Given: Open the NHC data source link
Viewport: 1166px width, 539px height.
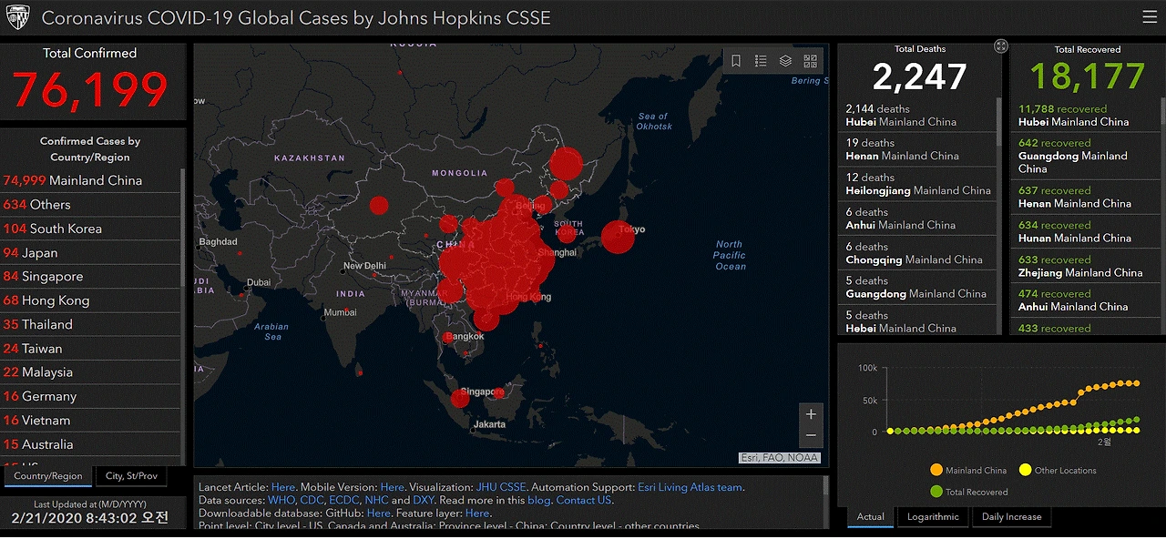Looking at the screenshot, I should [375, 500].
